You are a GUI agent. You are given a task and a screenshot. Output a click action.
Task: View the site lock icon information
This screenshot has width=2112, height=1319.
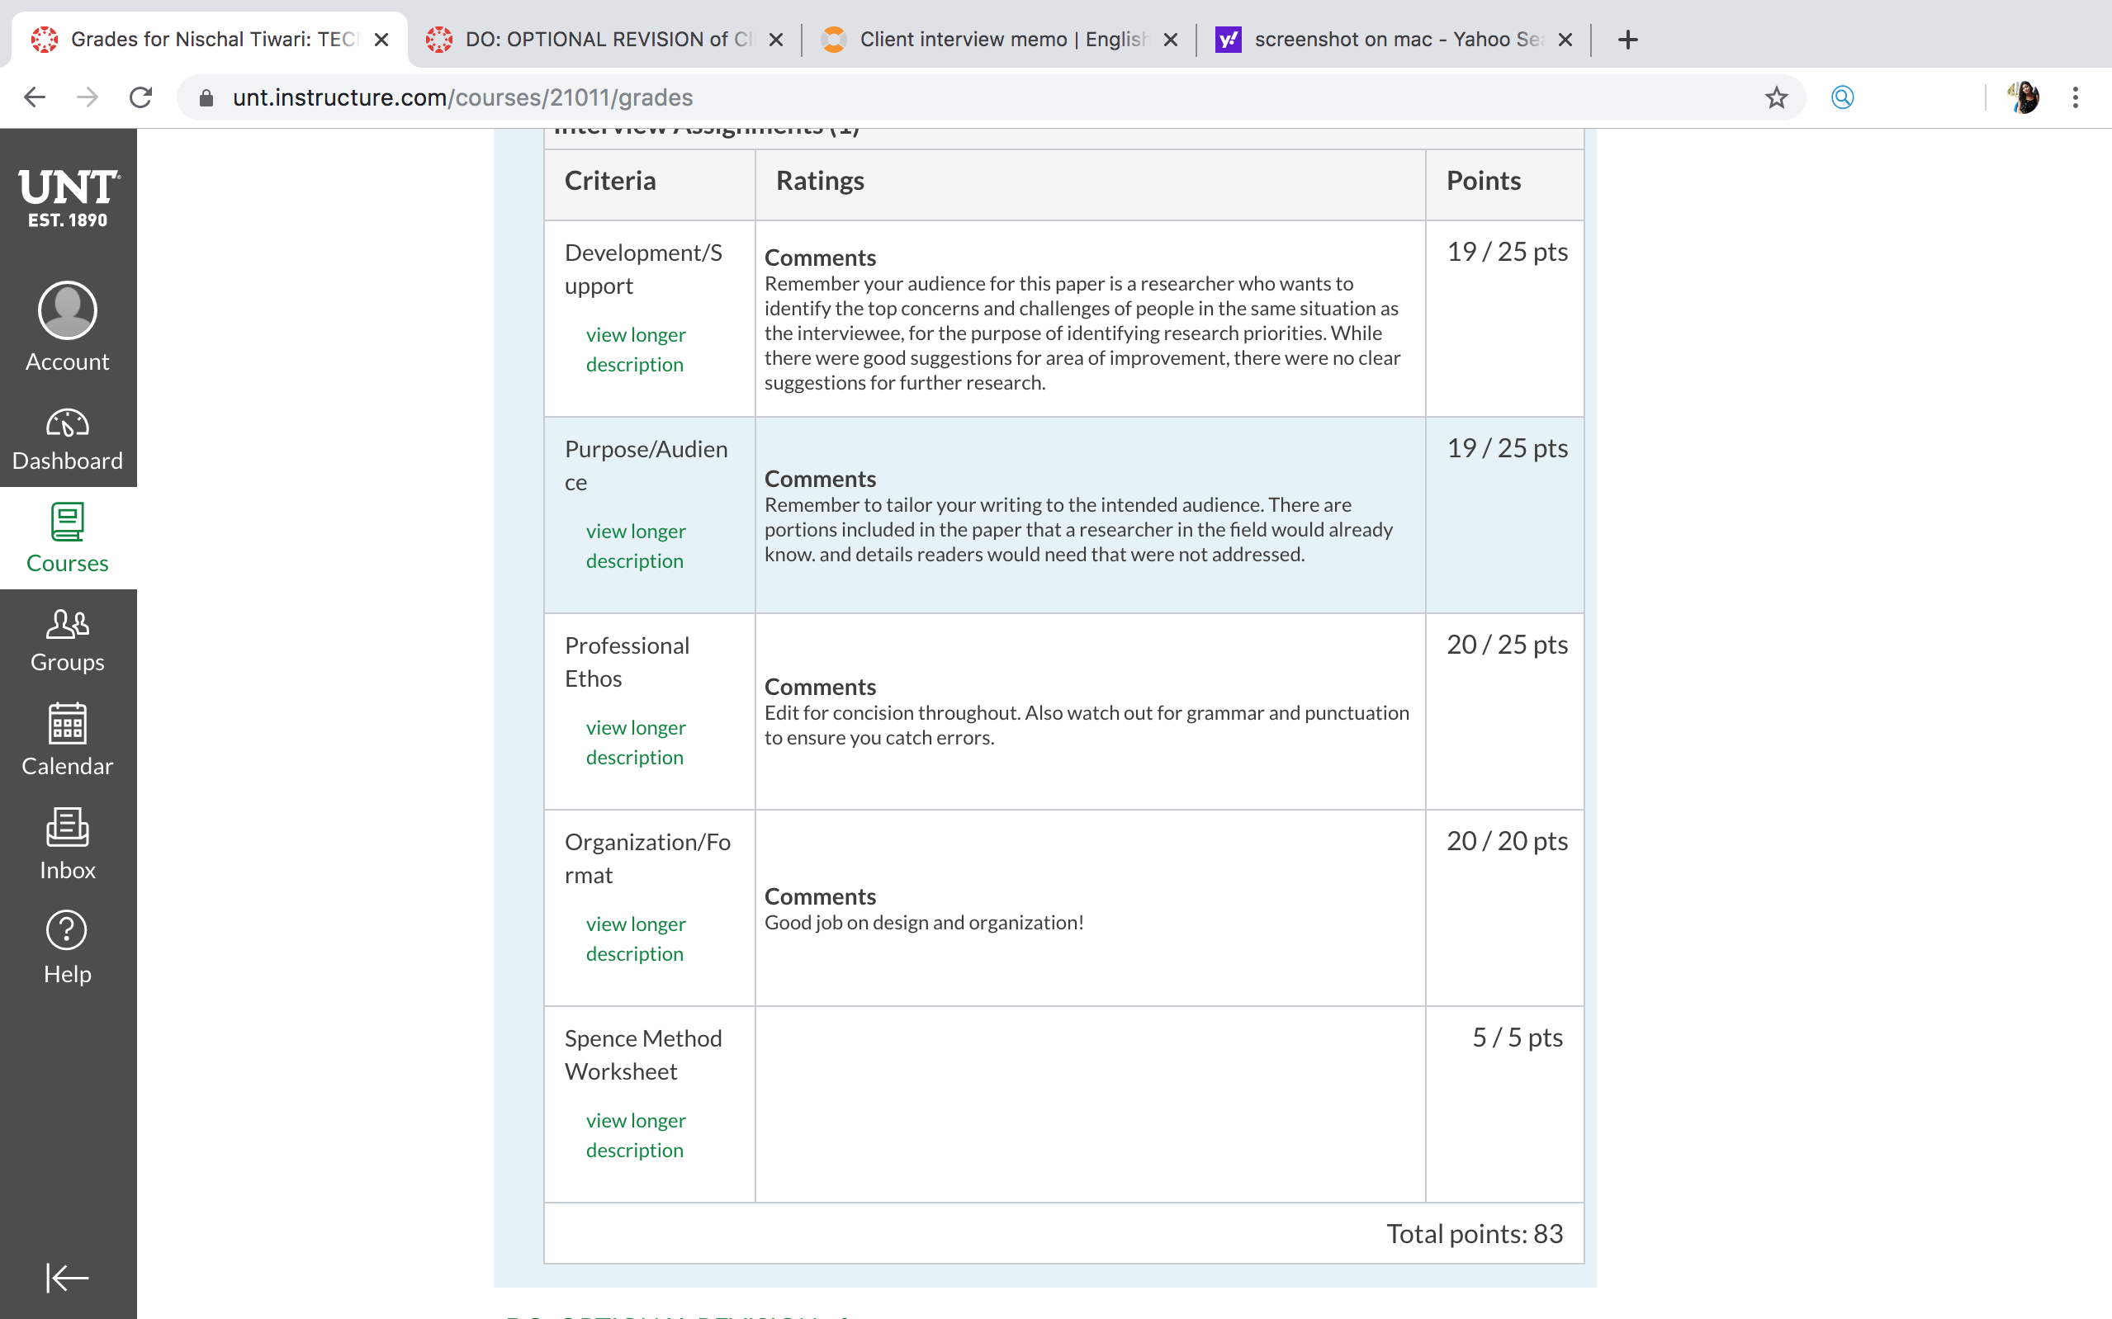pyautogui.click(x=206, y=97)
